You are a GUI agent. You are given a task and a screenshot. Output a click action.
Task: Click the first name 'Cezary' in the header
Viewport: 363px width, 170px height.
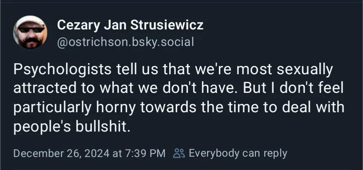pyautogui.click(x=79, y=25)
